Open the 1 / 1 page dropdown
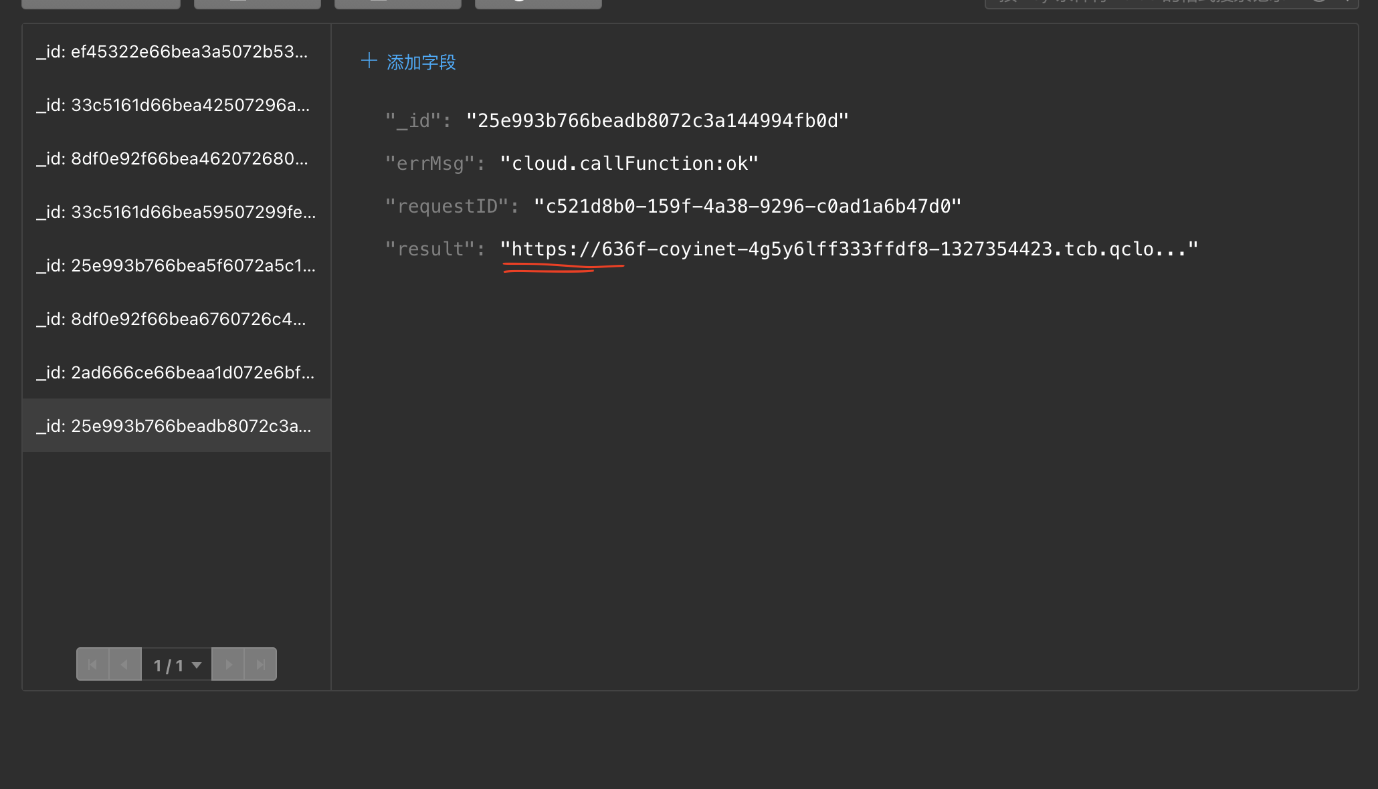This screenshot has width=1378, height=789. 177,665
